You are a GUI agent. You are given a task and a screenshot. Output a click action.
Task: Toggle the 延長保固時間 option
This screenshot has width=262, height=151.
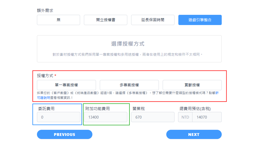point(153,20)
